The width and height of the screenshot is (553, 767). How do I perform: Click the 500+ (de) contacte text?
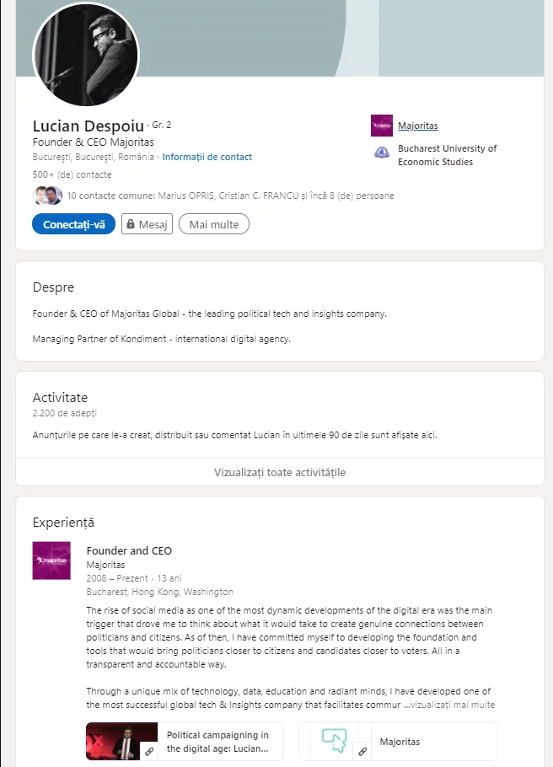point(72,174)
